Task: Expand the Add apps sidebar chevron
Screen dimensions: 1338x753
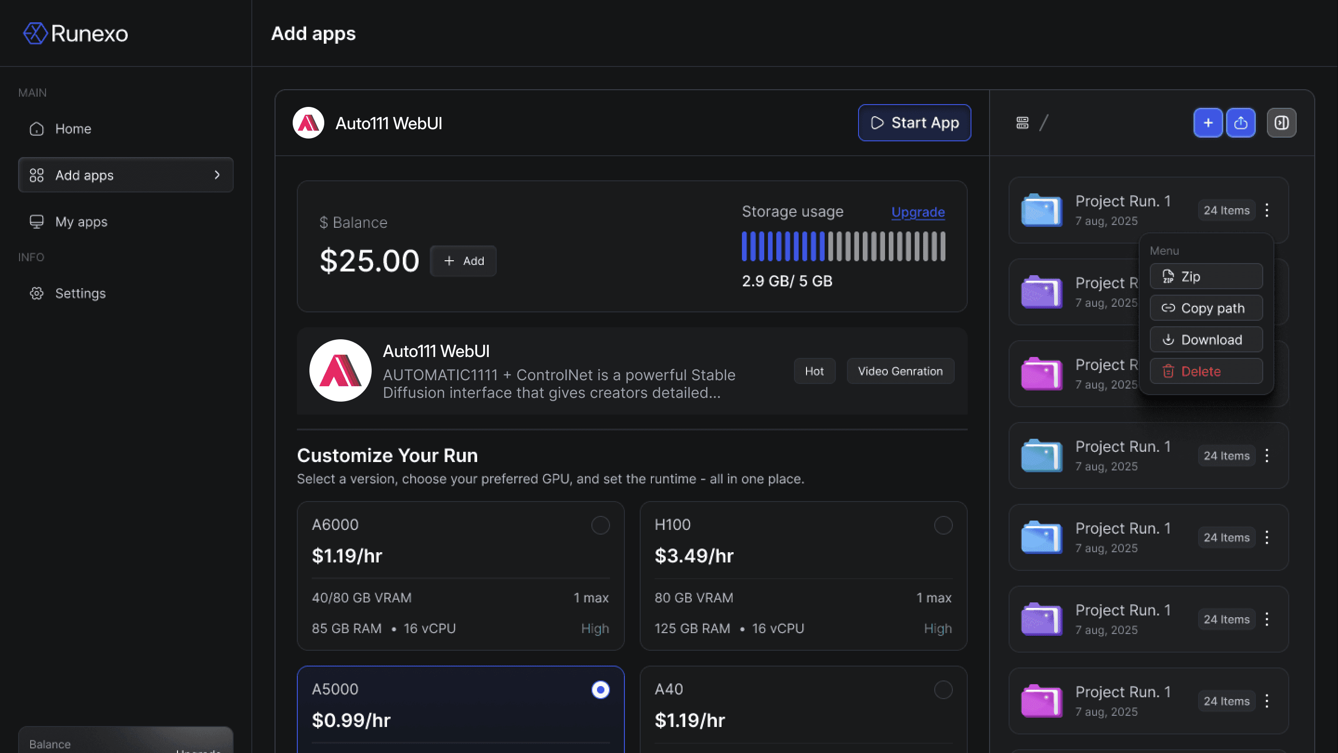Action: [x=217, y=175]
